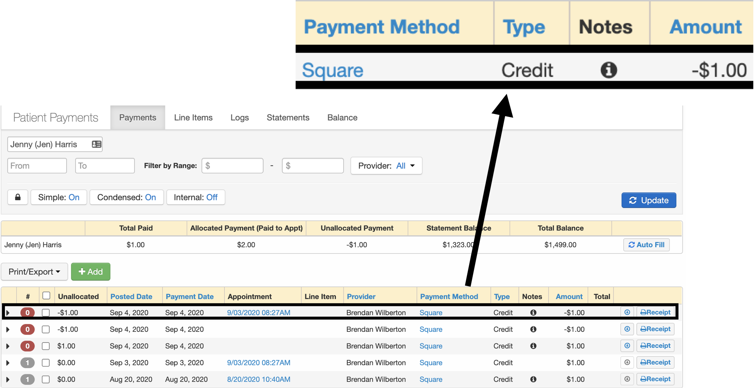The image size is (756, 388).
Task: Click the To date field
Action: pyautogui.click(x=105, y=166)
